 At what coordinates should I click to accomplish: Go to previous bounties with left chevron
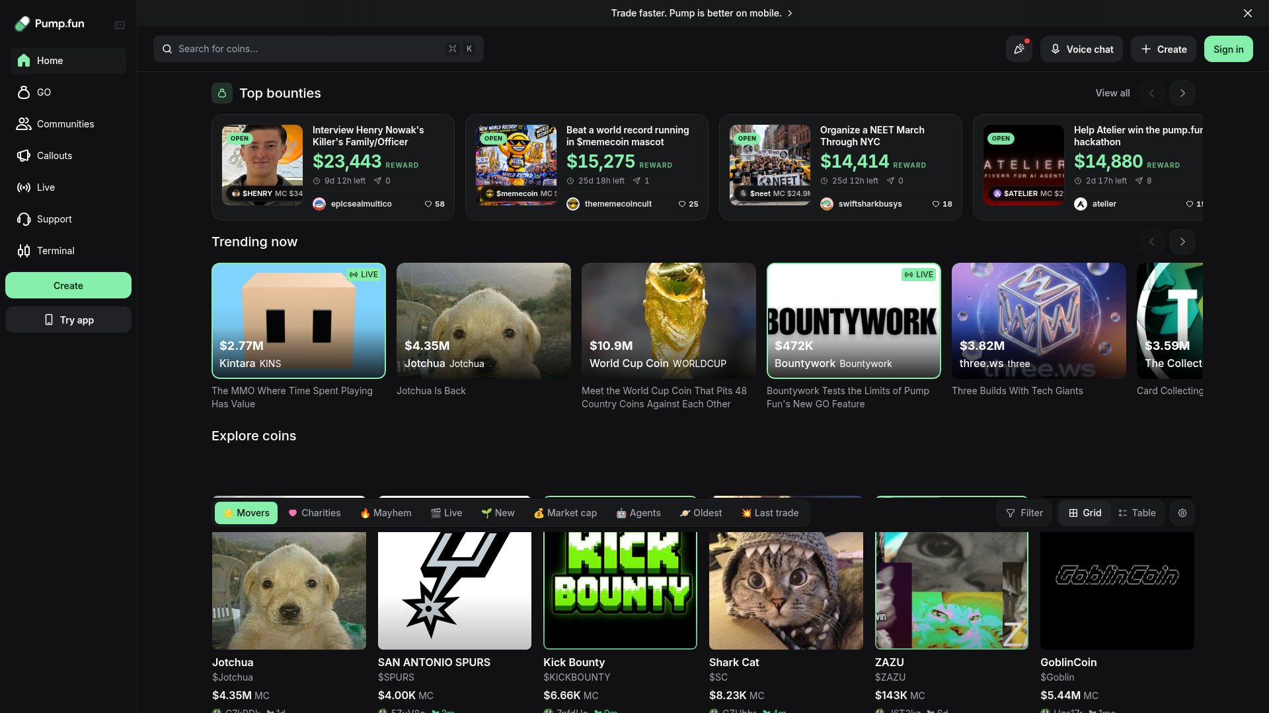point(1151,93)
